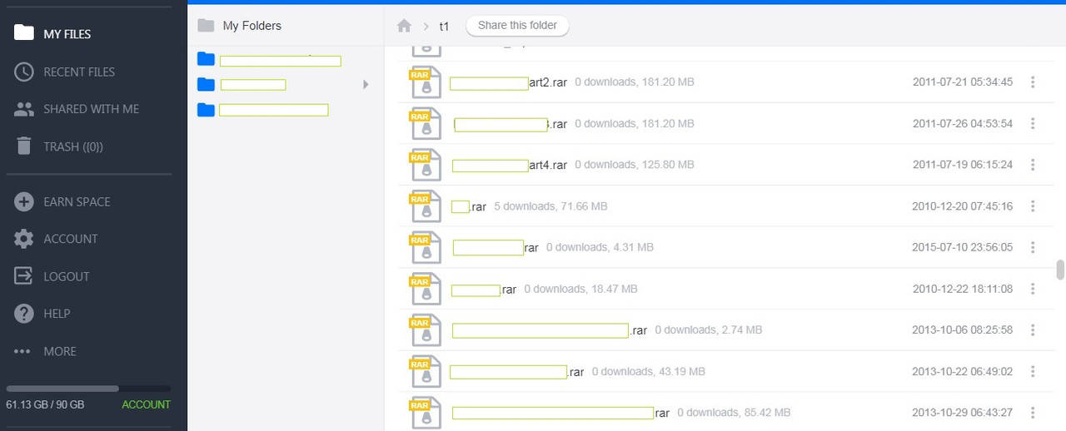Click RAR icon of the art2.rar file
1066x431 pixels.
click(425, 82)
